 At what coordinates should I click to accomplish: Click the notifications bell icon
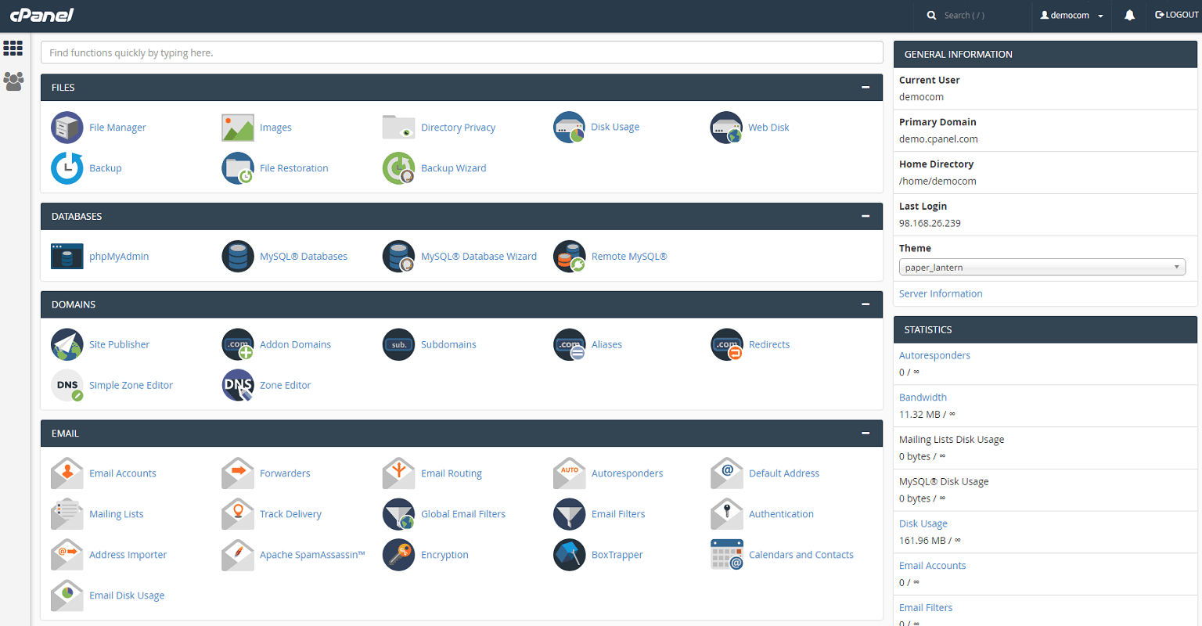coord(1129,15)
